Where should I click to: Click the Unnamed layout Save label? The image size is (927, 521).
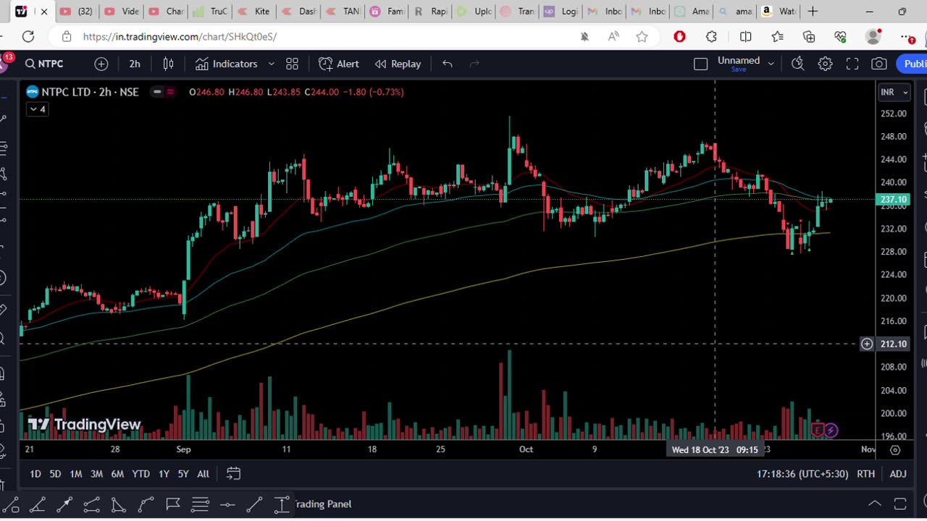tap(739, 69)
